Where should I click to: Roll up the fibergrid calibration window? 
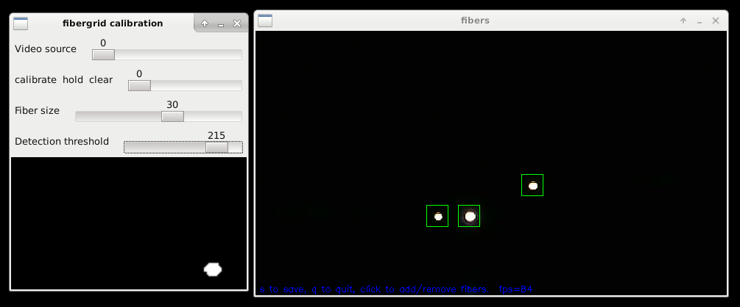pos(205,24)
